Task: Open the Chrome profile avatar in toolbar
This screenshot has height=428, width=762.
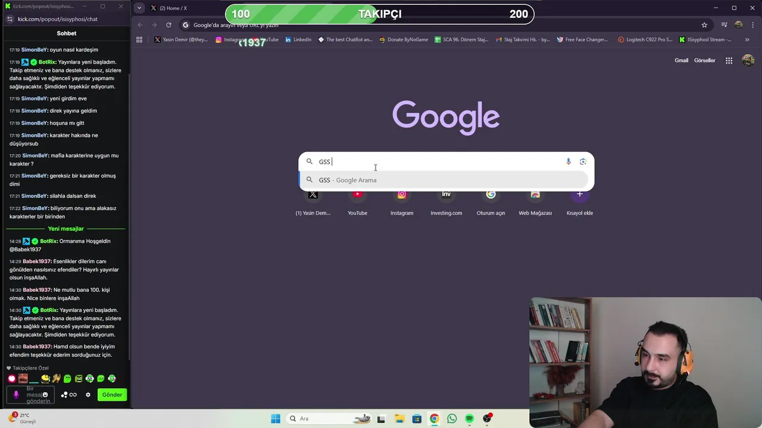Action: 739,25
